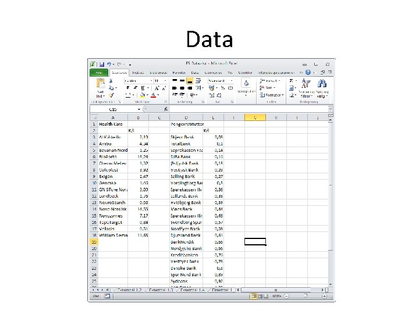Click the AutoSum sigma icon
The width and height of the screenshot is (419, 314).
292,81
